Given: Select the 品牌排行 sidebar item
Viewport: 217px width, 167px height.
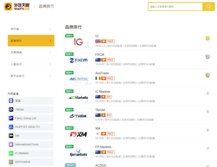Looking at the screenshot, I should point(31,41).
